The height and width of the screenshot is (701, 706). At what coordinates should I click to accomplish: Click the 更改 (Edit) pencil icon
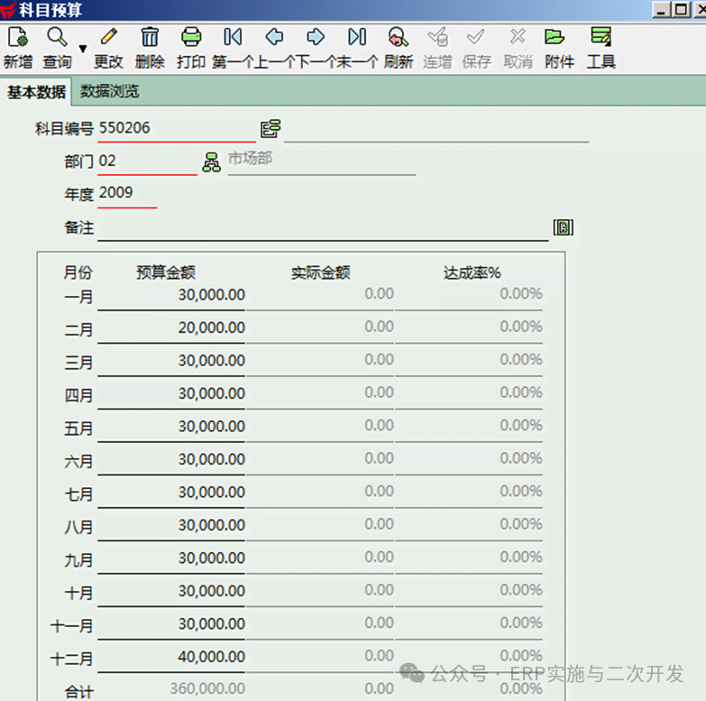[x=109, y=38]
